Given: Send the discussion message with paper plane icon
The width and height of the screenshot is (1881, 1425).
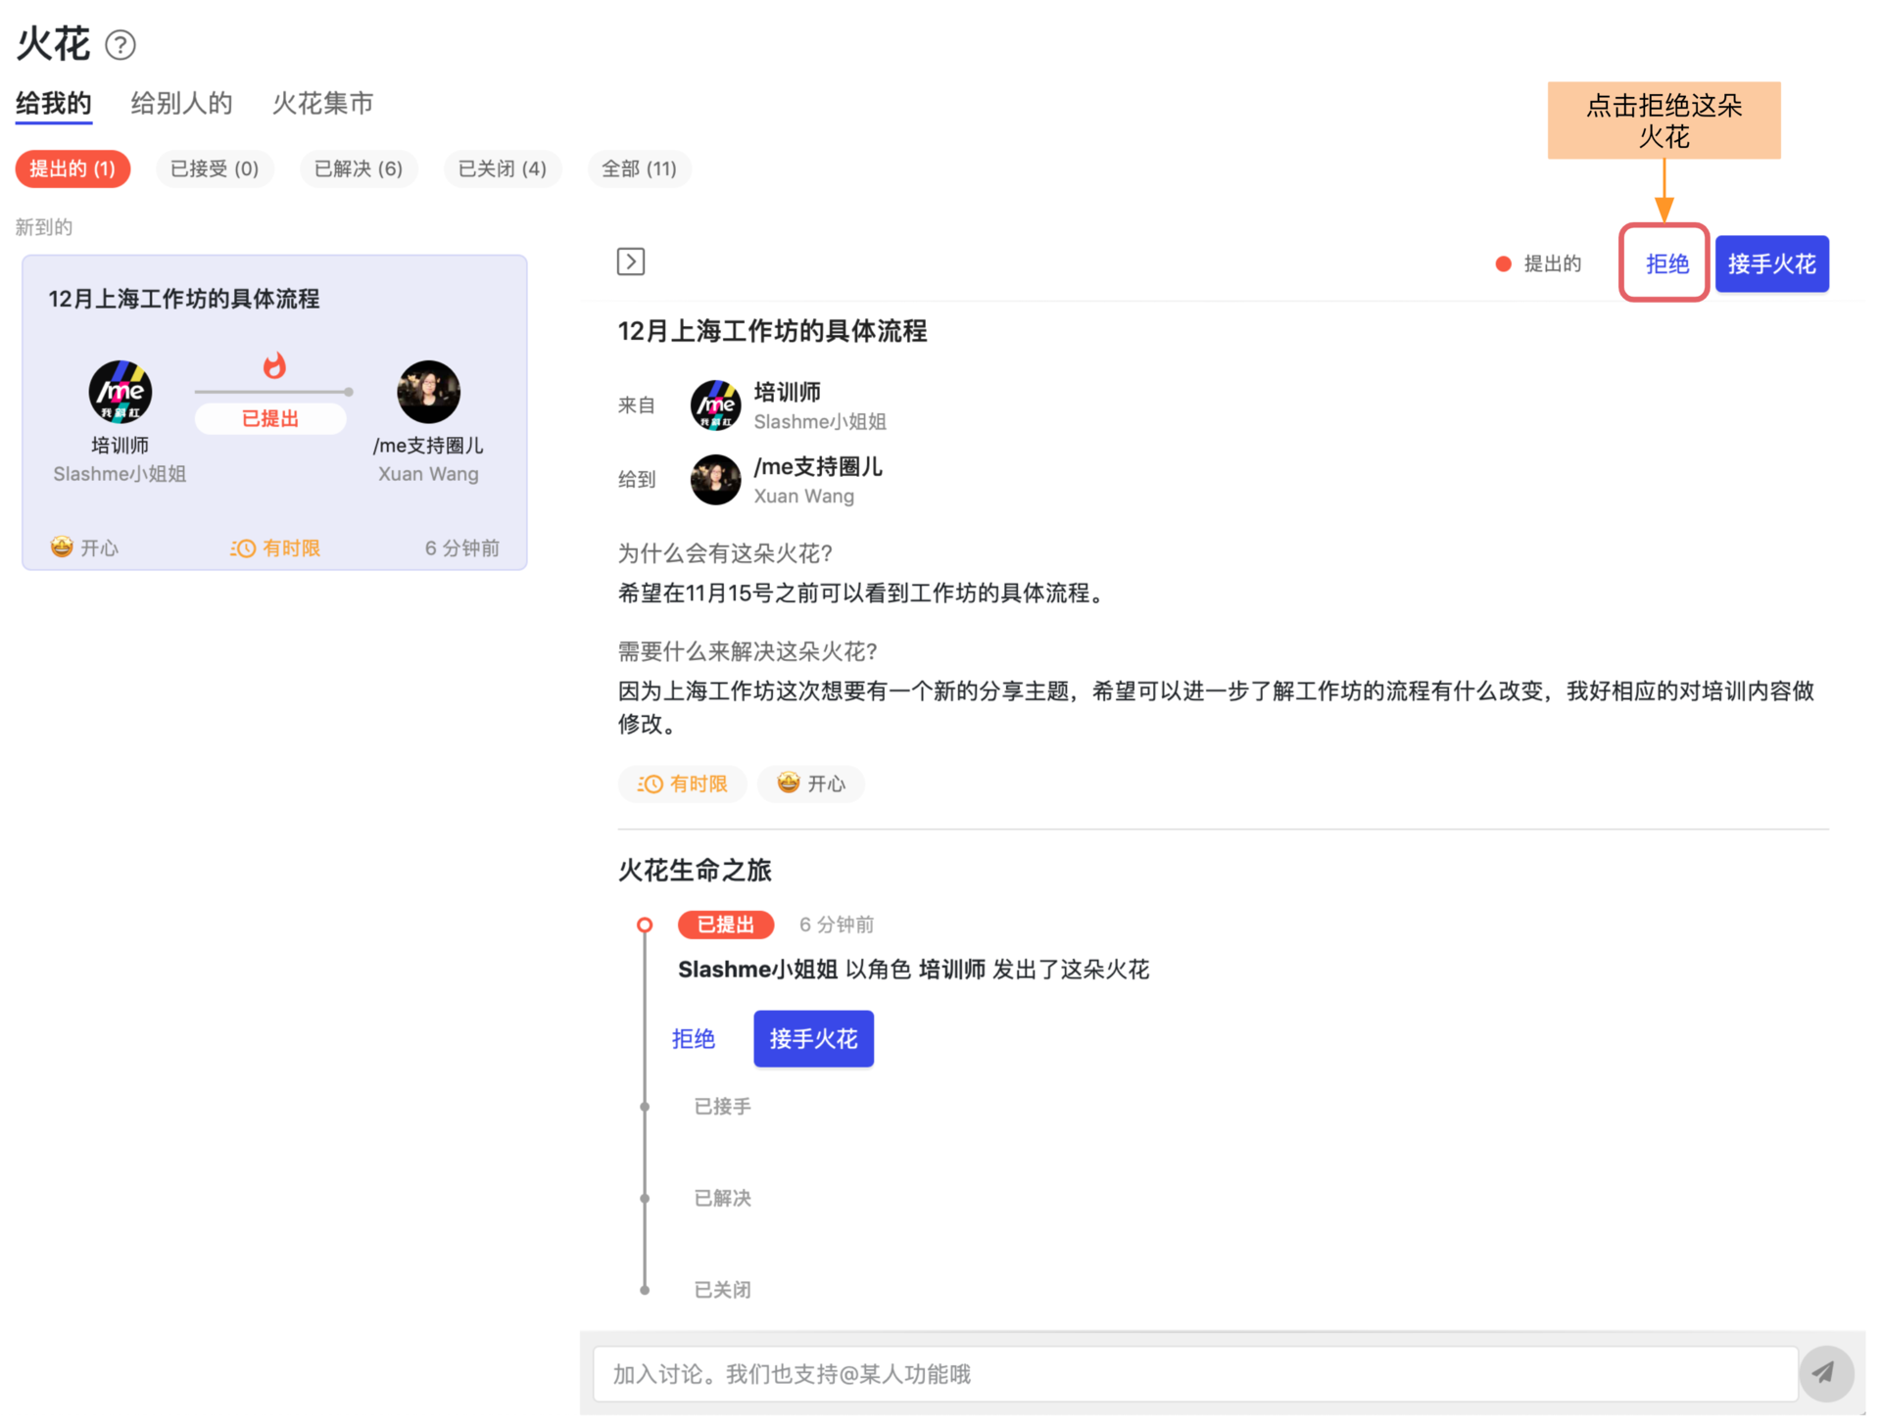Looking at the screenshot, I should click(1825, 1373).
